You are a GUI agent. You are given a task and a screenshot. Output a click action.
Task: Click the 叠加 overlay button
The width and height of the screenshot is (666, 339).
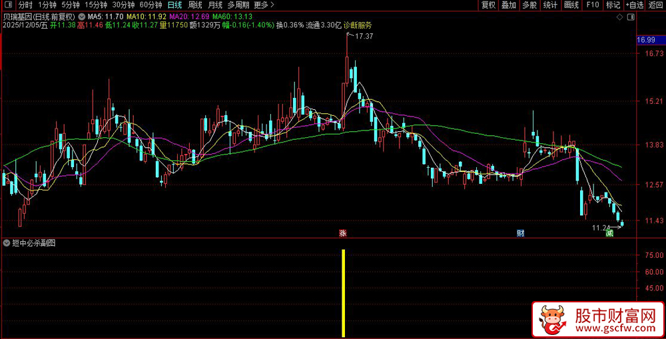tap(509, 5)
